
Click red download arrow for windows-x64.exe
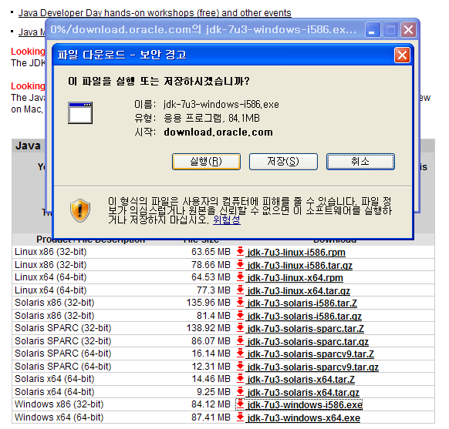coord(240,417)
